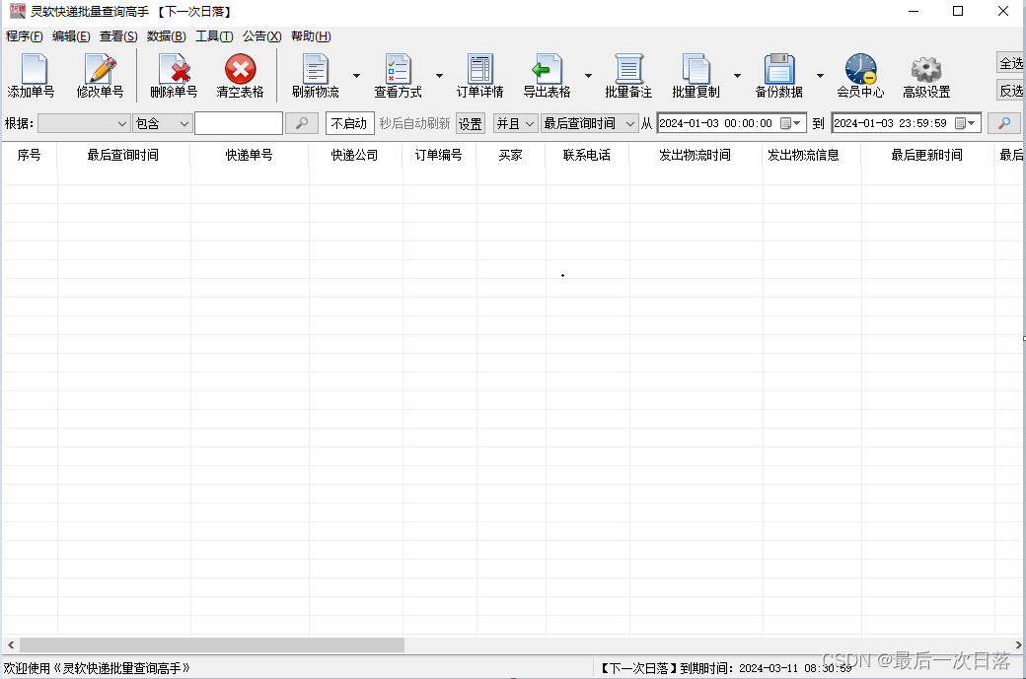
Task: Click the horizontal scrollbar thumb
Action: 212,645
